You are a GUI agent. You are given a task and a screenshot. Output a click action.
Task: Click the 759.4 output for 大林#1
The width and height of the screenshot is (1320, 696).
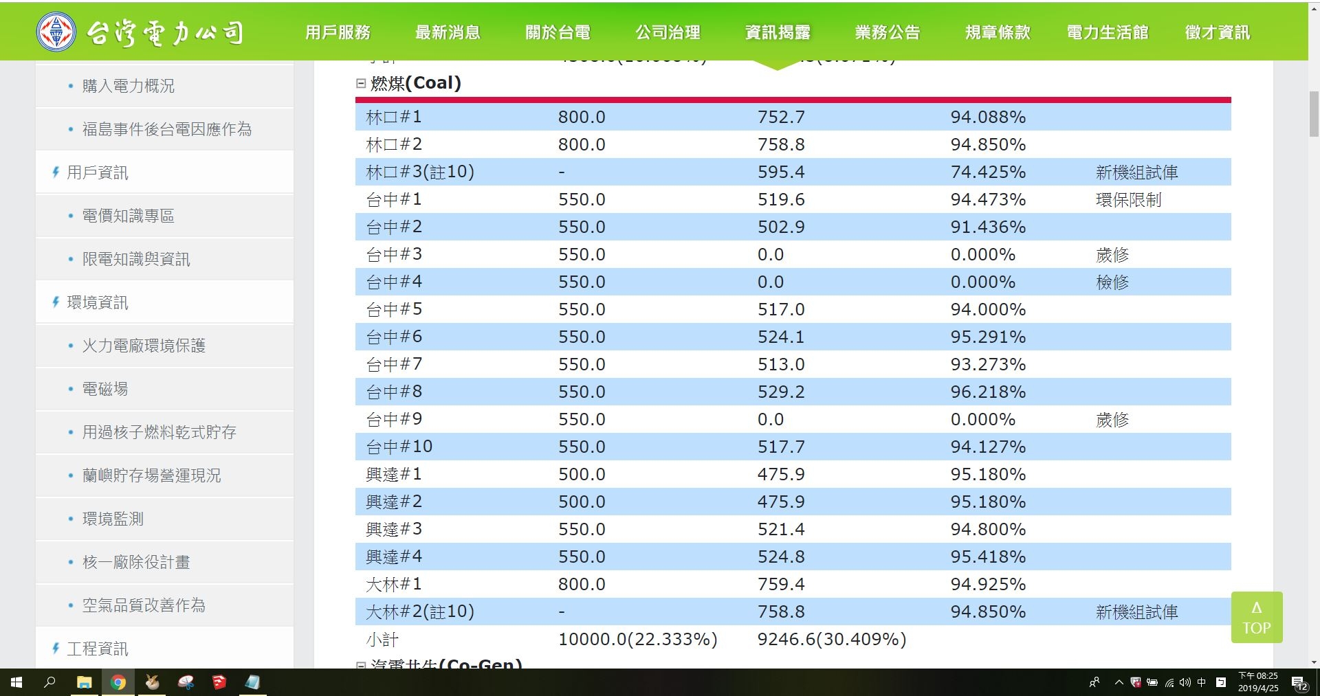(781, 585)
